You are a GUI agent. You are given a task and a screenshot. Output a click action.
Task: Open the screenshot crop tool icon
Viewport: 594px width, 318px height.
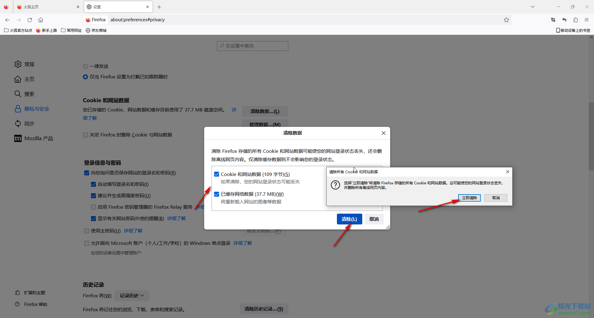coord(553,20)
